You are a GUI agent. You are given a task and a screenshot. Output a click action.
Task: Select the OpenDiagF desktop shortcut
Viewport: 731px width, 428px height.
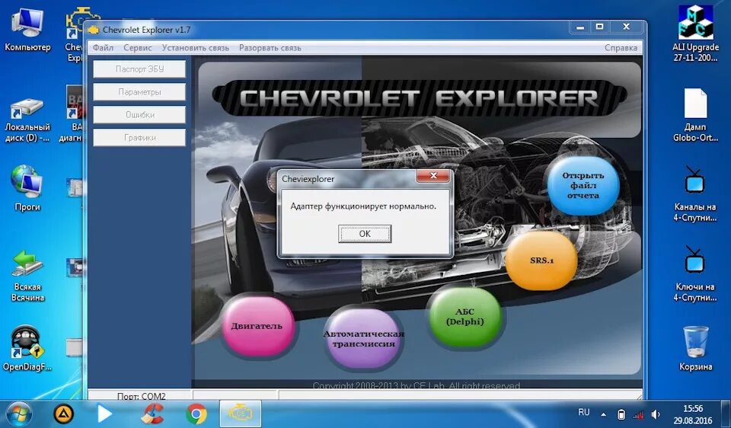click(x=27, y=348)
